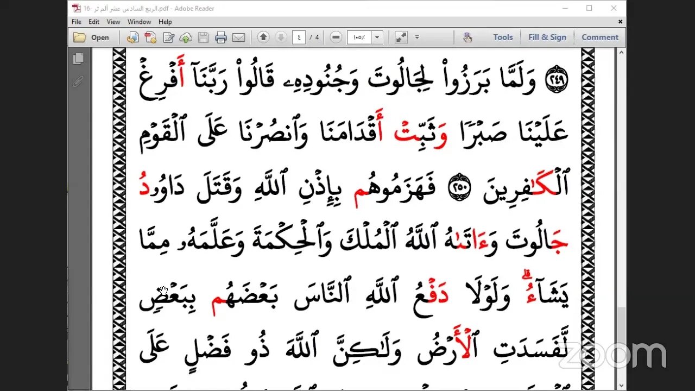This screenshot has width=695, height=391.
Task: Click the convert file to PDF icon
Action: point(132,37)
